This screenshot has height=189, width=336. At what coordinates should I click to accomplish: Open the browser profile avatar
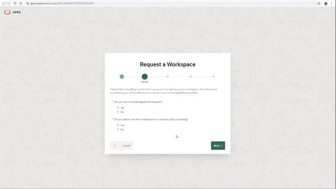(325, 4)
